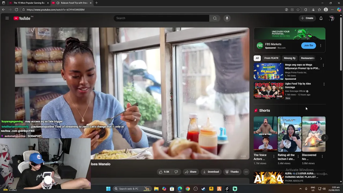
Task: Open browser Settings and more ellipsis
Action: (x=333, y=10)
